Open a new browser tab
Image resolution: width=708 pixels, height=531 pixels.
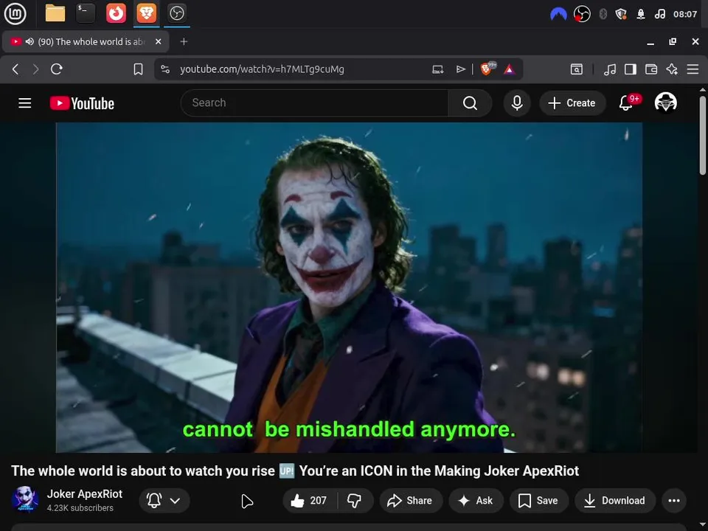click(184, 41)
